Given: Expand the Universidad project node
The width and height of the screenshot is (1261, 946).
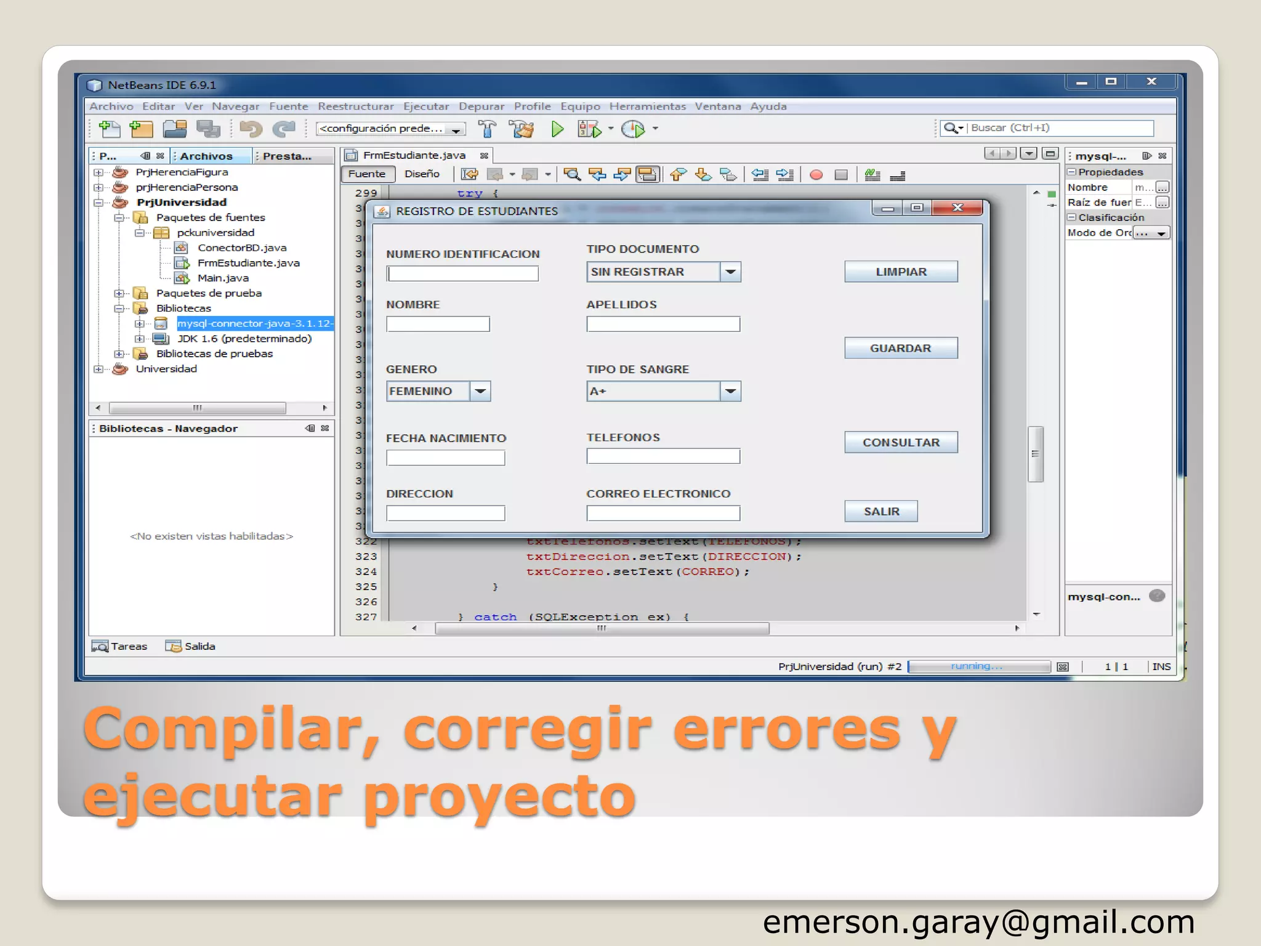Looking at the screenshot, I should (x=98, y=369).
